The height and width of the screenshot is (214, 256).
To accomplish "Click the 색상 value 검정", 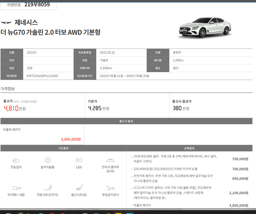I will pyautogui.click(x=29, y=68).
